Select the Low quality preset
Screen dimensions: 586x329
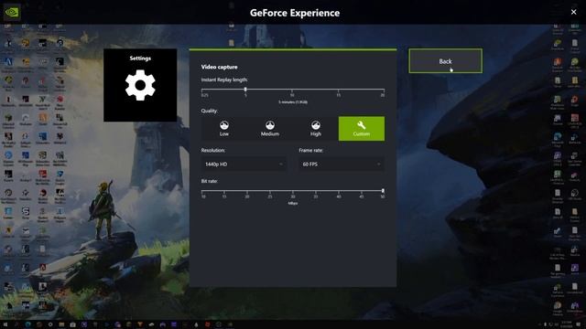click(x=224, y=129)
